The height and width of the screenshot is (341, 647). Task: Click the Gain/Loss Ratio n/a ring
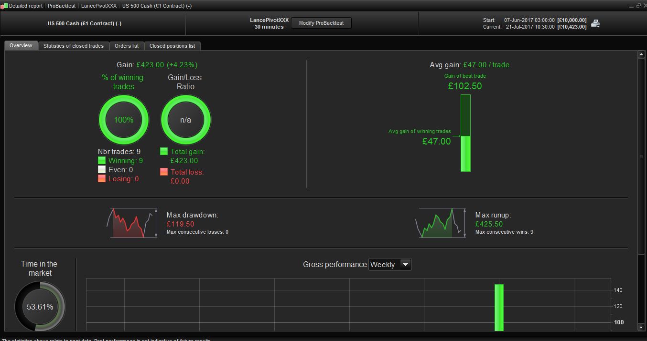[x=185, y=120]
